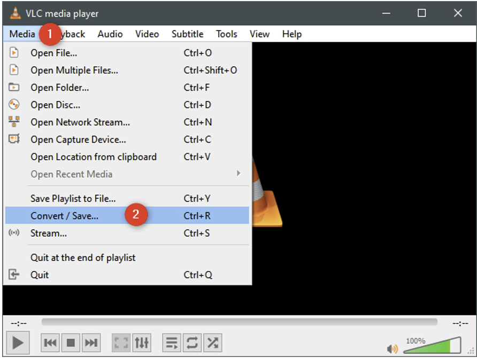
Task: Click the Ctrl+S shortcut text
Action: [x=196, y=233]
